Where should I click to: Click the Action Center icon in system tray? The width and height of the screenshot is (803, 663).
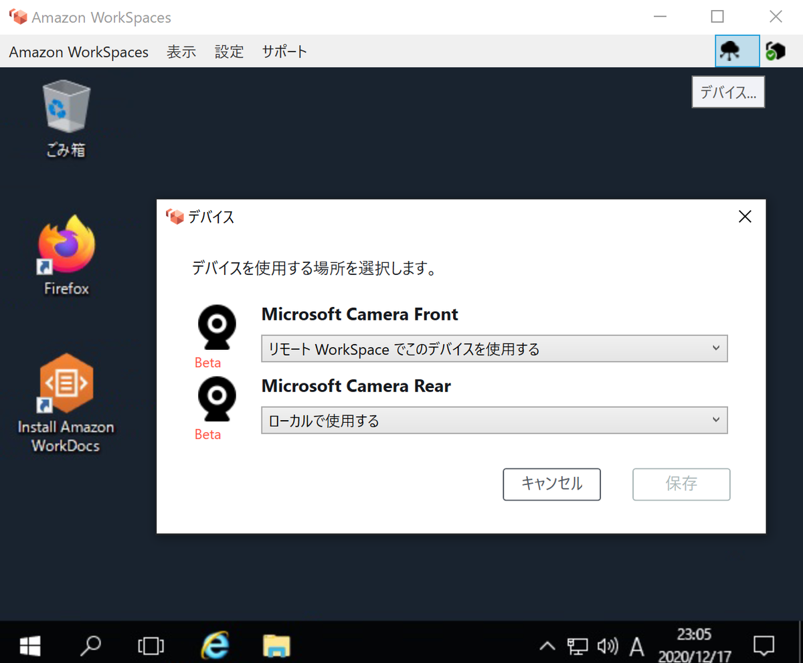point(764,646)
